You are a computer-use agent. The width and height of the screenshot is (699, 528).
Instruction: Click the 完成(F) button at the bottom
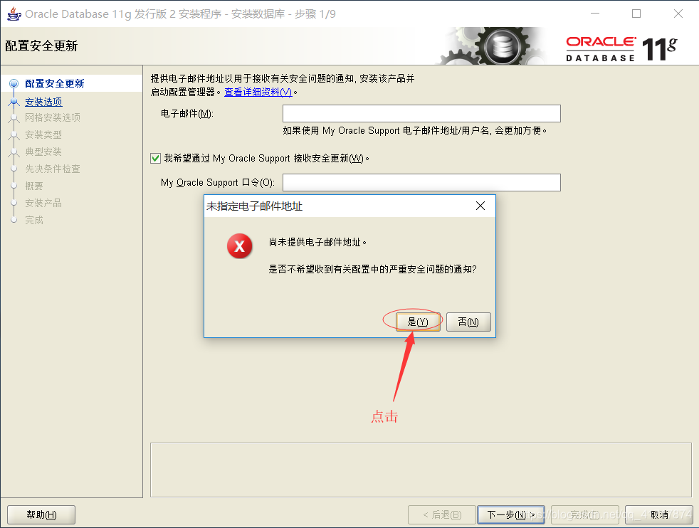tap(584, 515)
